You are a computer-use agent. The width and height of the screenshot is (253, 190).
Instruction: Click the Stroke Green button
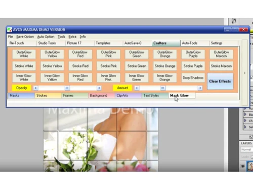pos(137,66)
